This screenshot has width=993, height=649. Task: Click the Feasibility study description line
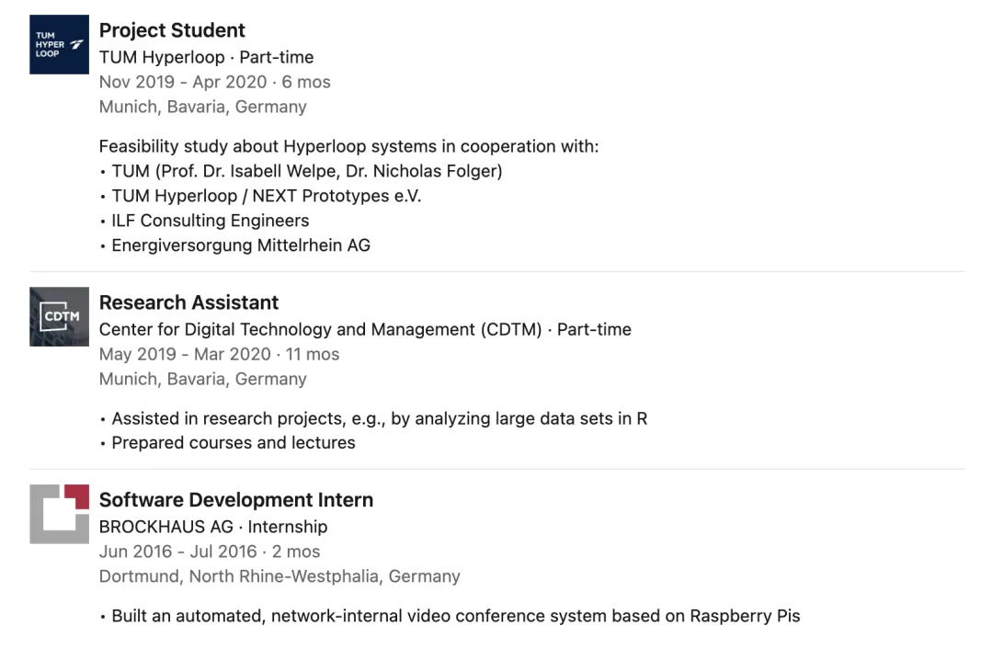(348, 146)
